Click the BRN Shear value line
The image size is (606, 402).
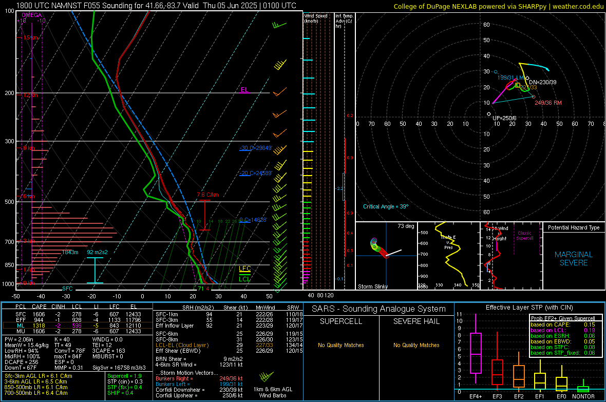tap(199, 359)
